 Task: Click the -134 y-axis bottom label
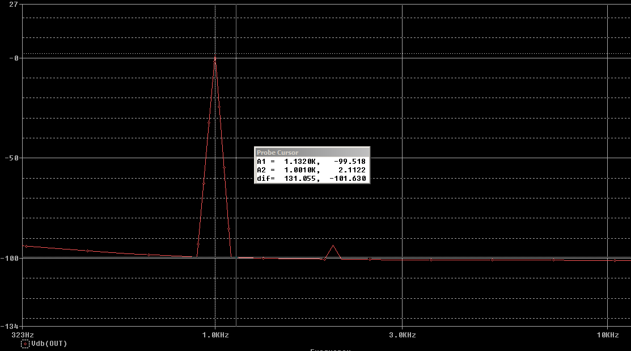point(10,325)
